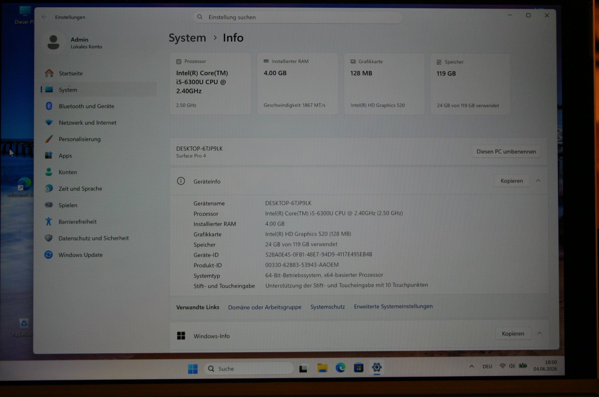Click the Settings gear on the taskbar

tap(377, 367)
